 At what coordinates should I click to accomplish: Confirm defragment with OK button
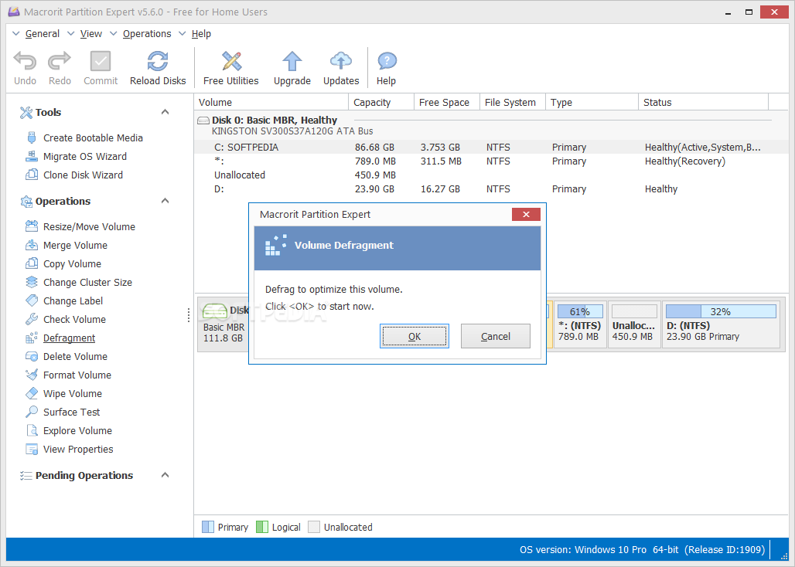tap(415, 336)
